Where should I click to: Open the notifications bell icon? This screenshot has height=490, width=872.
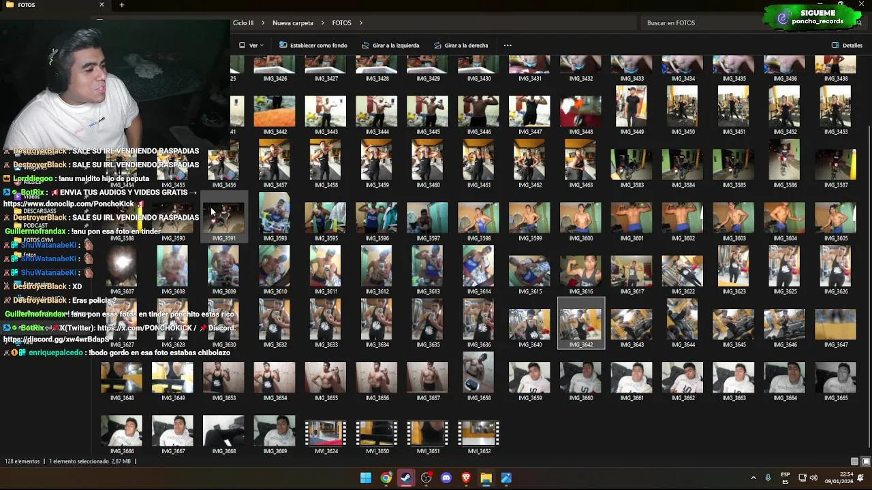coord(860,478)
